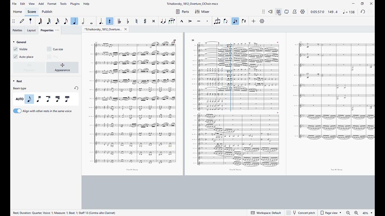This screenshot has height=216, width=385.
Task: Open the Mixer panel
Action: point(202,12)
